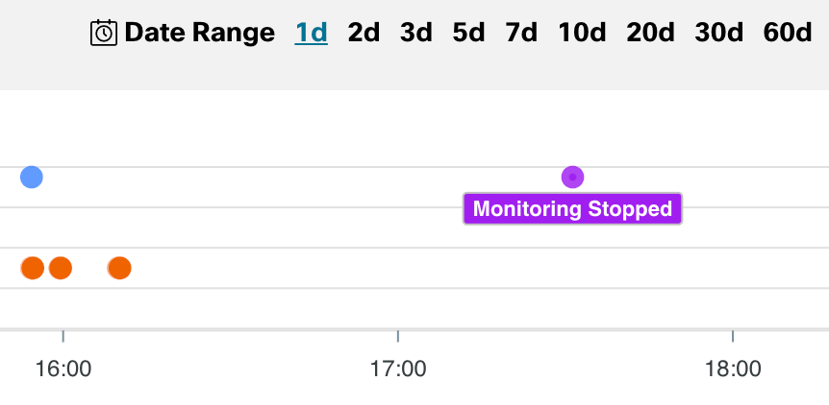
Task: Select the rightmost orange event dot
Action: pos(119,268)
